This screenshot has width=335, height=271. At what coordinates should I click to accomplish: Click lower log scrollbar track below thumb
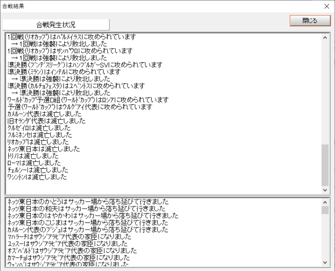coord(325,239)
